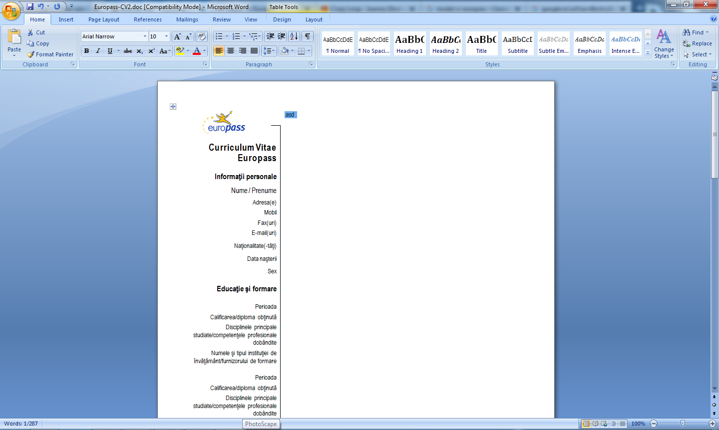The height and width of the screenshot is (430, 719).
Task: Apply the No Spacing style
Action: coord(373,43)
